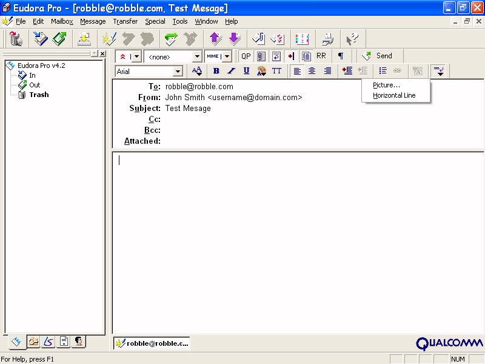Apply Bold formatting
Screen dimensions: 485x364
coord(216,71)
